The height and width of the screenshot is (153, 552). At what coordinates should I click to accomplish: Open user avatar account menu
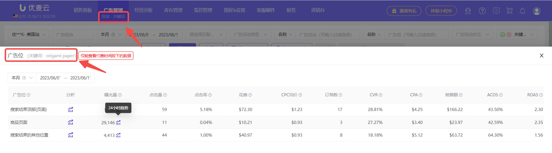tap(536, 11)
